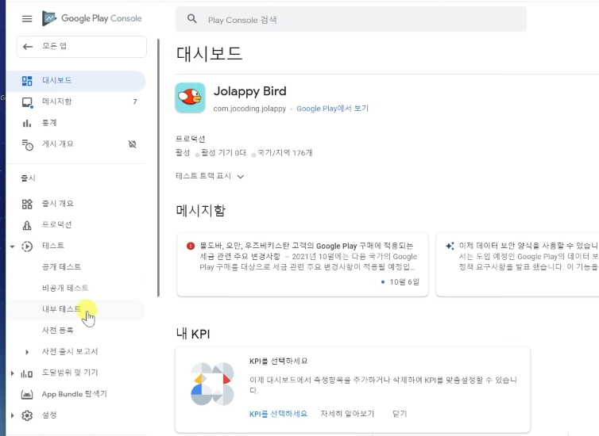599x436 pixels.
Task: Click the 통계 bar chart icon
Action: click(27, 123)
